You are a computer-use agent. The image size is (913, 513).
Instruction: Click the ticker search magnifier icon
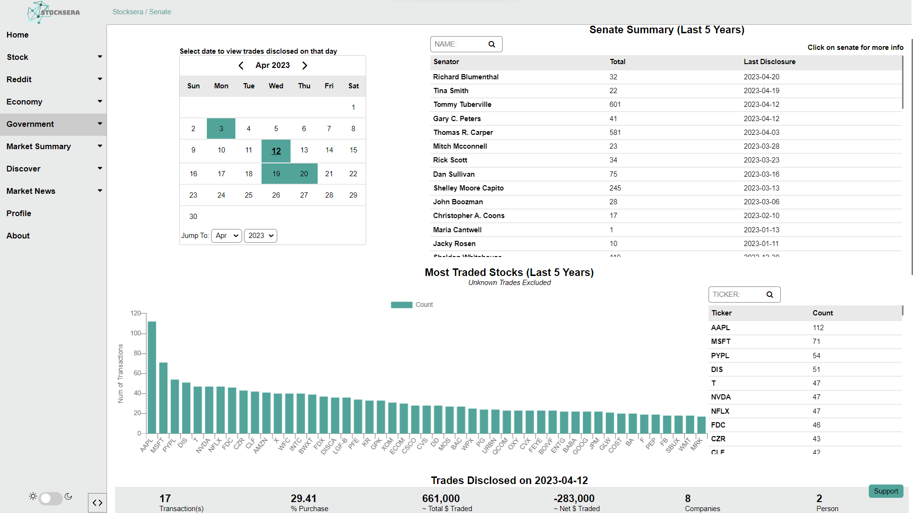[770, 294]
